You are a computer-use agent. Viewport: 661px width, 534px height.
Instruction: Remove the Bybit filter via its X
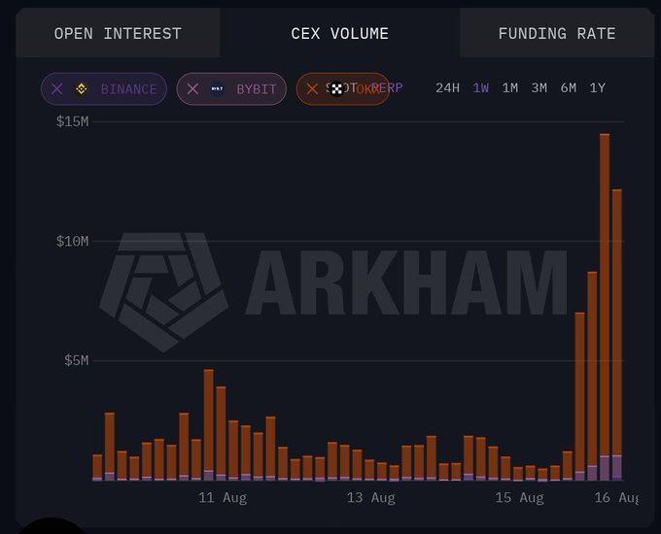[x=192, y=89]
